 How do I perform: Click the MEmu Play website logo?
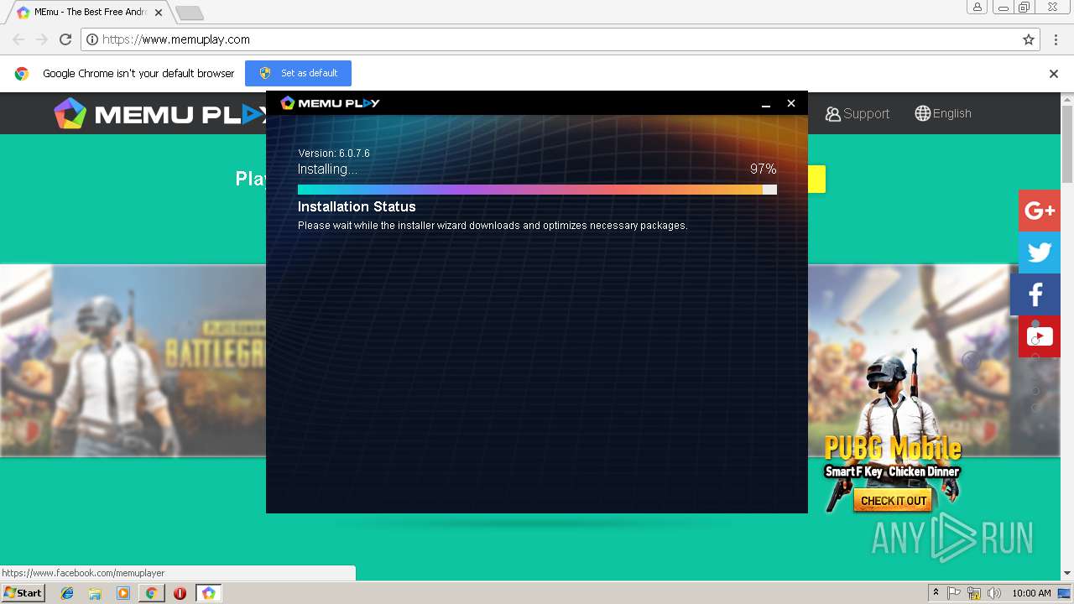click(x=159, y=113)
